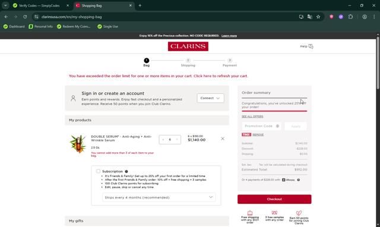This screenshot has width=380, height=227.
Task: Follow the Learn more banner link
Action: (x=229, y=36)
